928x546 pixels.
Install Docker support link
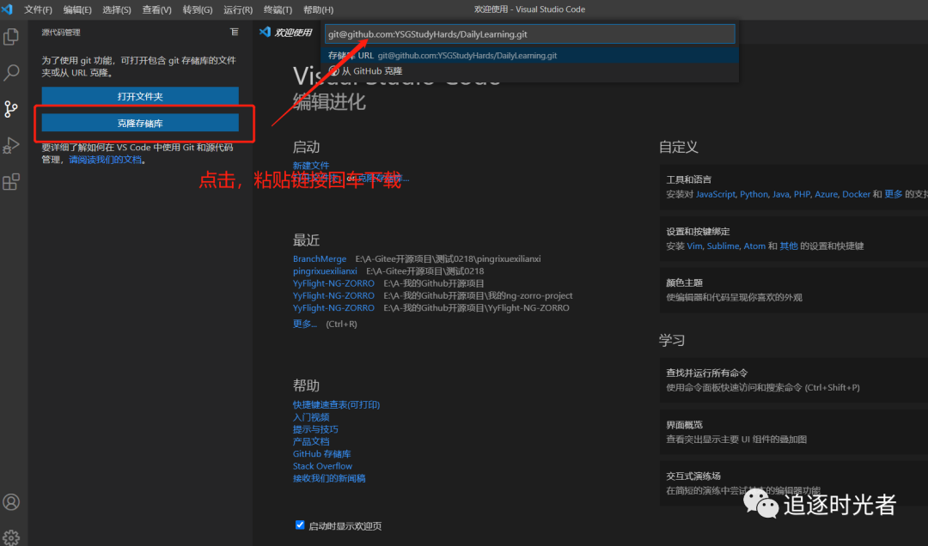(857, 194)
